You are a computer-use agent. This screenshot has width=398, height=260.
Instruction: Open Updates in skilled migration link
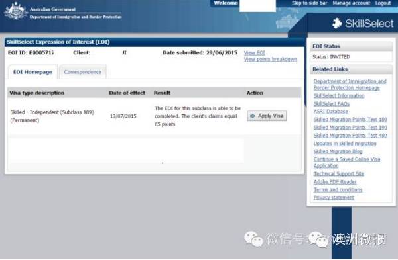coord(345,144)
